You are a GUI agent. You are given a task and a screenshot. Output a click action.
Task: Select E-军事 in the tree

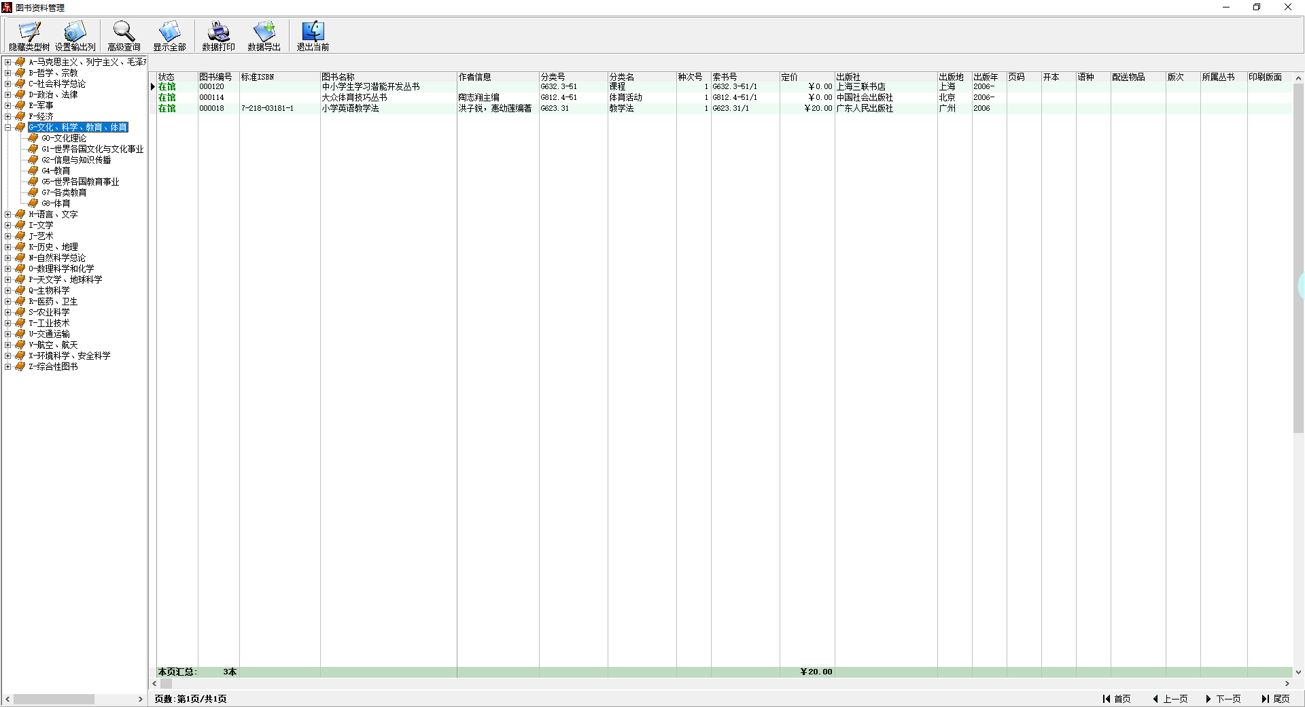pyautogui.click(x=41, y=105)
